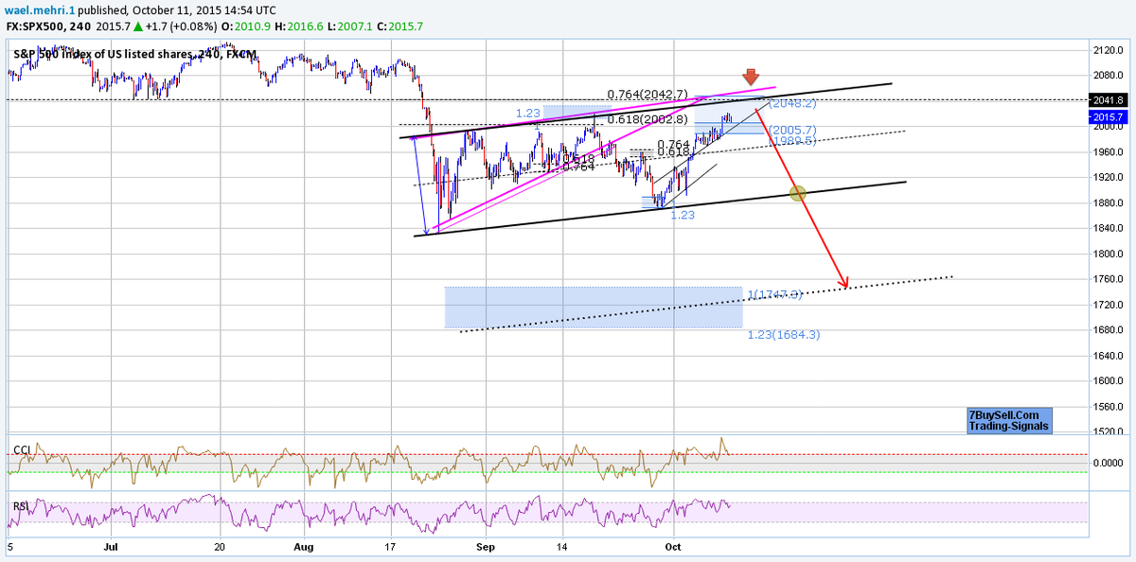
Task: Select the Jul label on time axis
Action: pos(111,547)
